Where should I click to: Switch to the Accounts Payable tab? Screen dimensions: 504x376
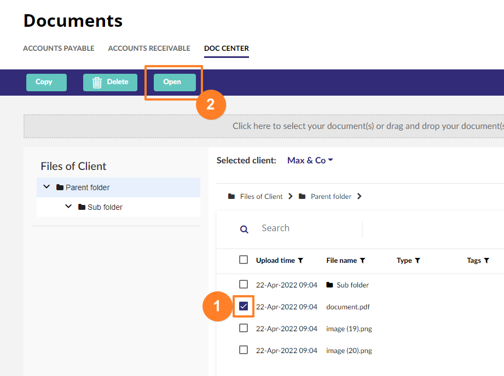[59, 49]
